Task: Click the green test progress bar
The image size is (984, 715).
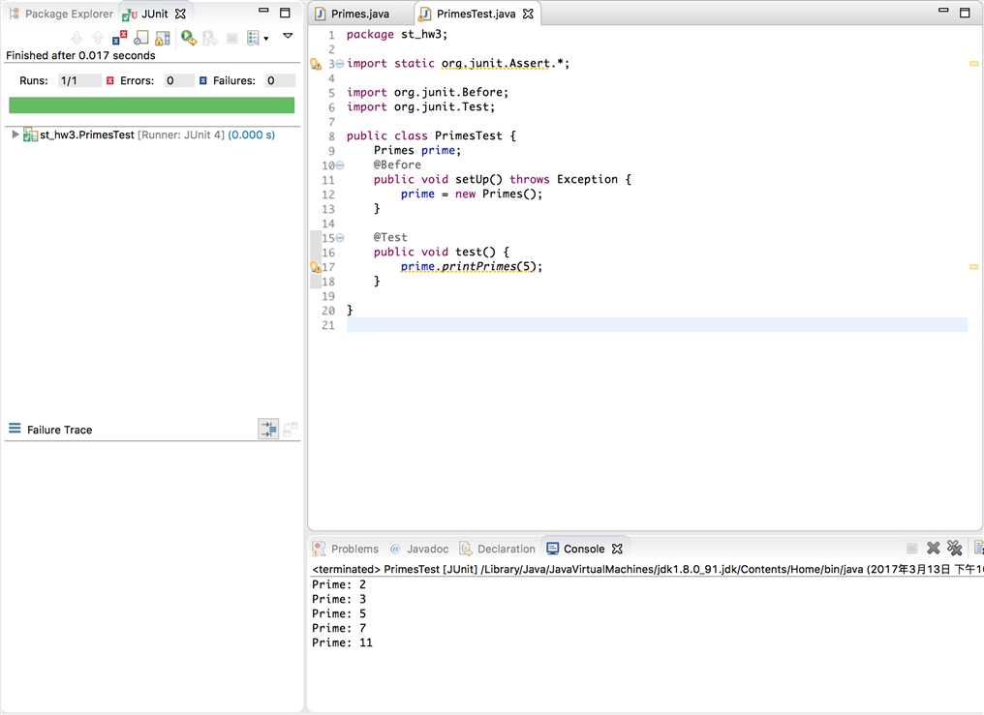Action: (x=152, y=105)
